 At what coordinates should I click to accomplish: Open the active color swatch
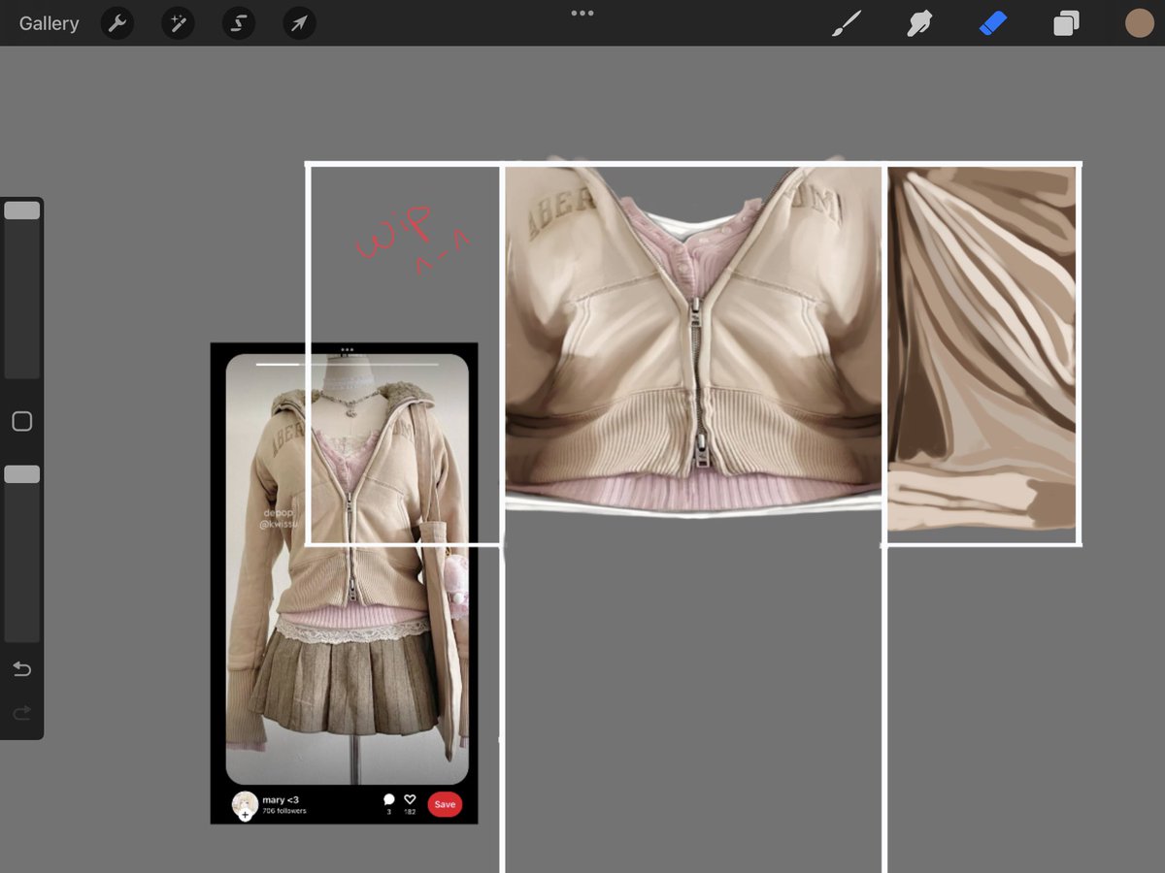point(1139,22)
